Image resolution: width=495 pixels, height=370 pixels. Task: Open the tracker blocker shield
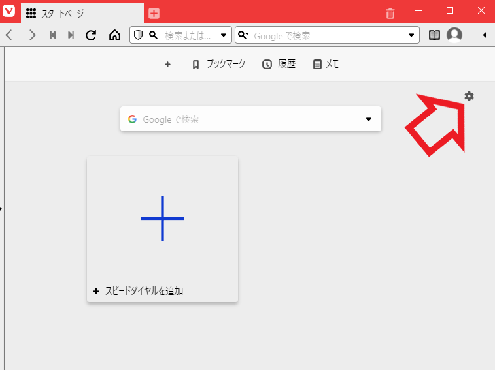[138, 35]
